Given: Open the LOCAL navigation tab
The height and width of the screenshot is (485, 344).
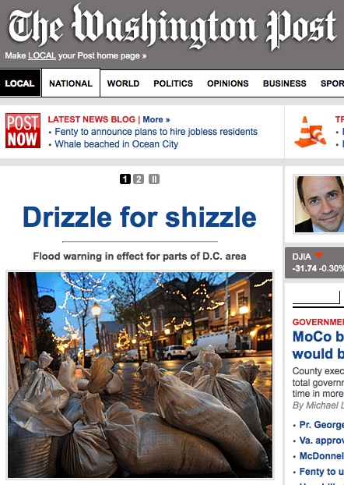Looking at the screenshot, I should [20, 83].
